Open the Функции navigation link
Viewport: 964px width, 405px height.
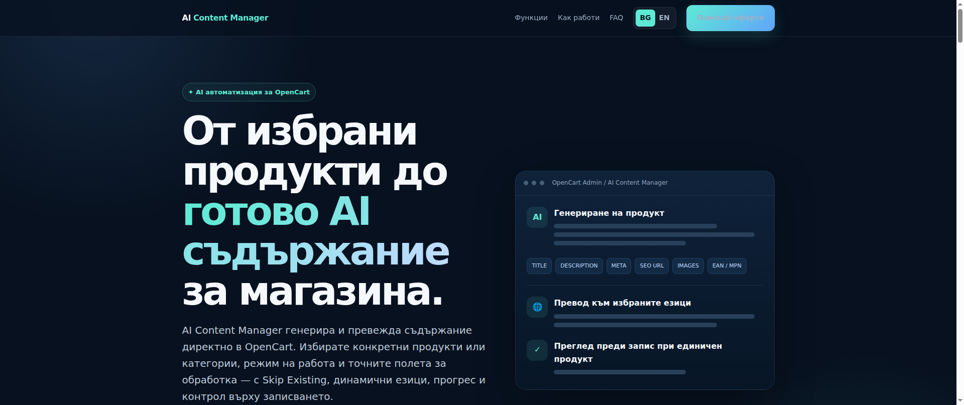pyautogui.click(x=531, y=18)
